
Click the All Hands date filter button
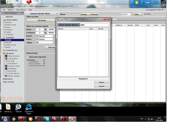tap(42, 20)
